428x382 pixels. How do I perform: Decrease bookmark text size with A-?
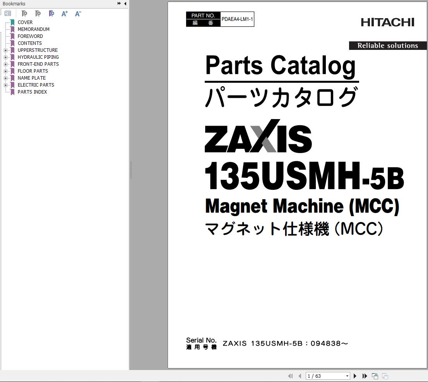point(78,14)
